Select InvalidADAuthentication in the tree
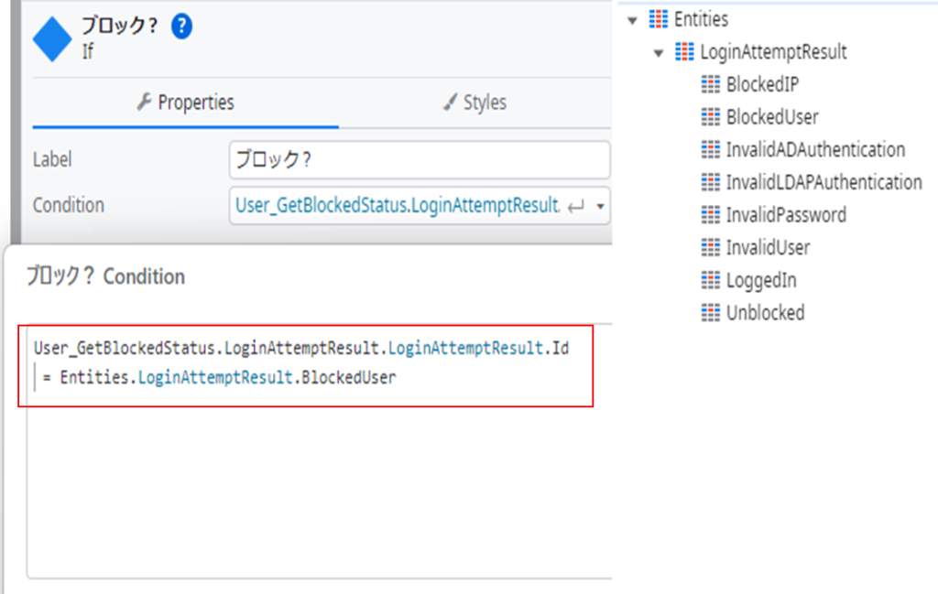 815,150
